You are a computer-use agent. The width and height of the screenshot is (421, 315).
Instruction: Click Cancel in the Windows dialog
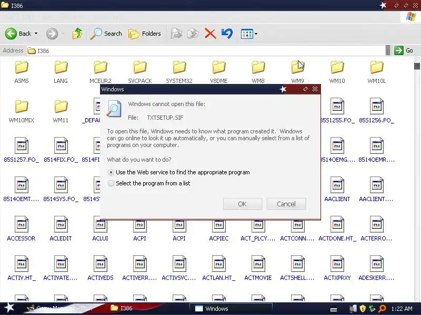click(286, 204)
